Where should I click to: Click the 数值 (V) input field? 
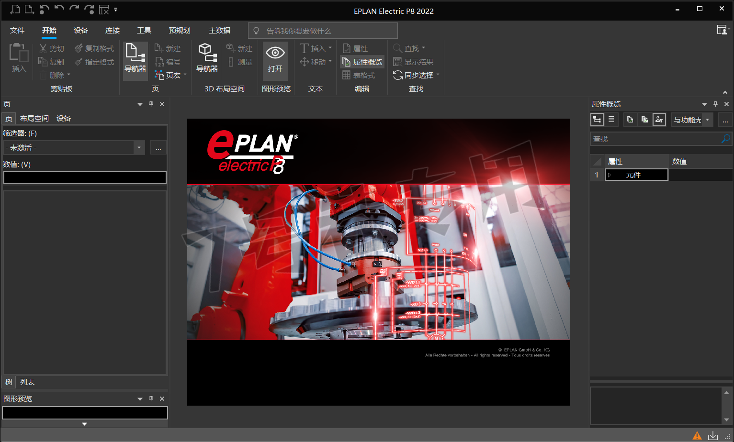pos(85,177)
